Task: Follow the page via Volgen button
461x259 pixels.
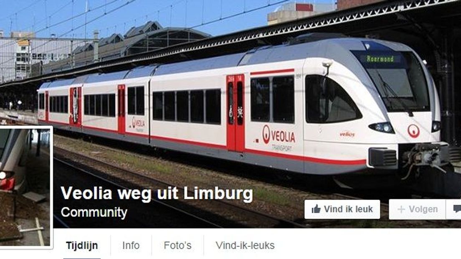Action: click(x=417, y=209)
